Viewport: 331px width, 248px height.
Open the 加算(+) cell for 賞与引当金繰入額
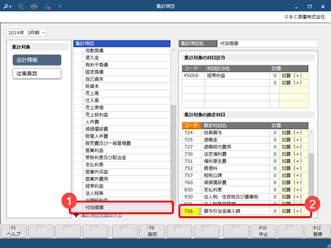point(294,211)
